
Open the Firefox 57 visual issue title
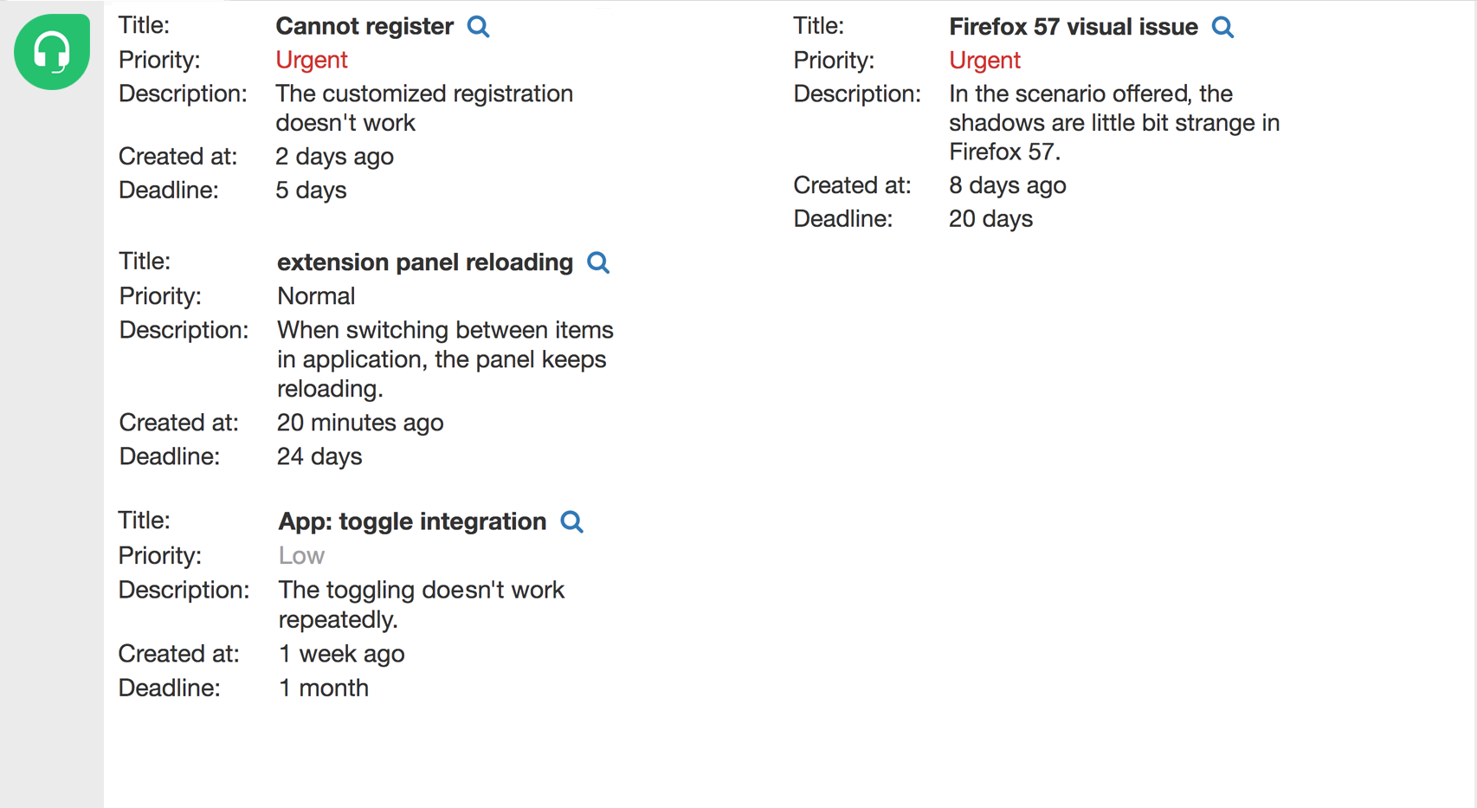1074,27
